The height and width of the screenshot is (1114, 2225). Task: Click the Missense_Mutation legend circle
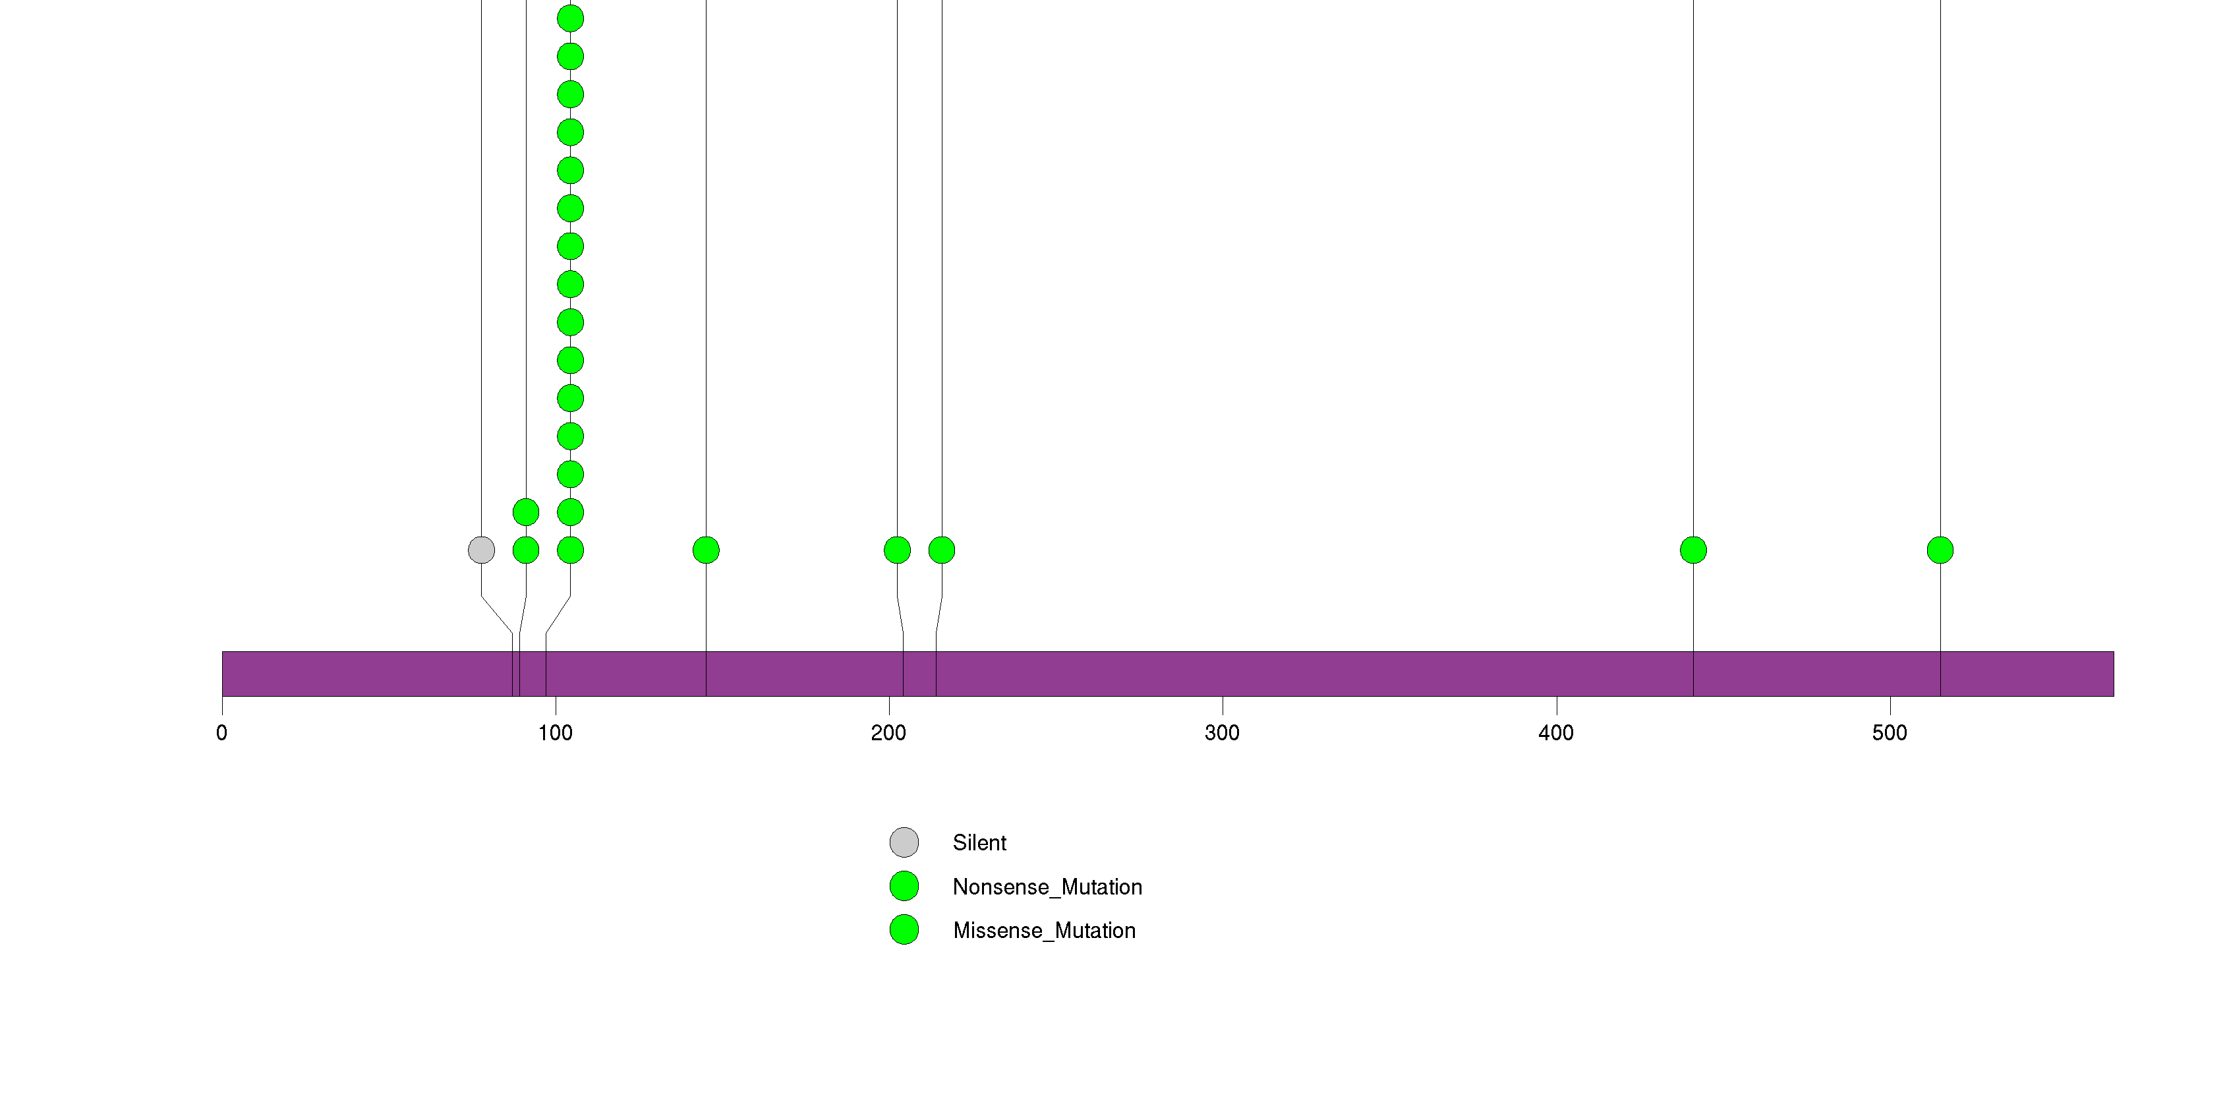(x=904, y=930)
